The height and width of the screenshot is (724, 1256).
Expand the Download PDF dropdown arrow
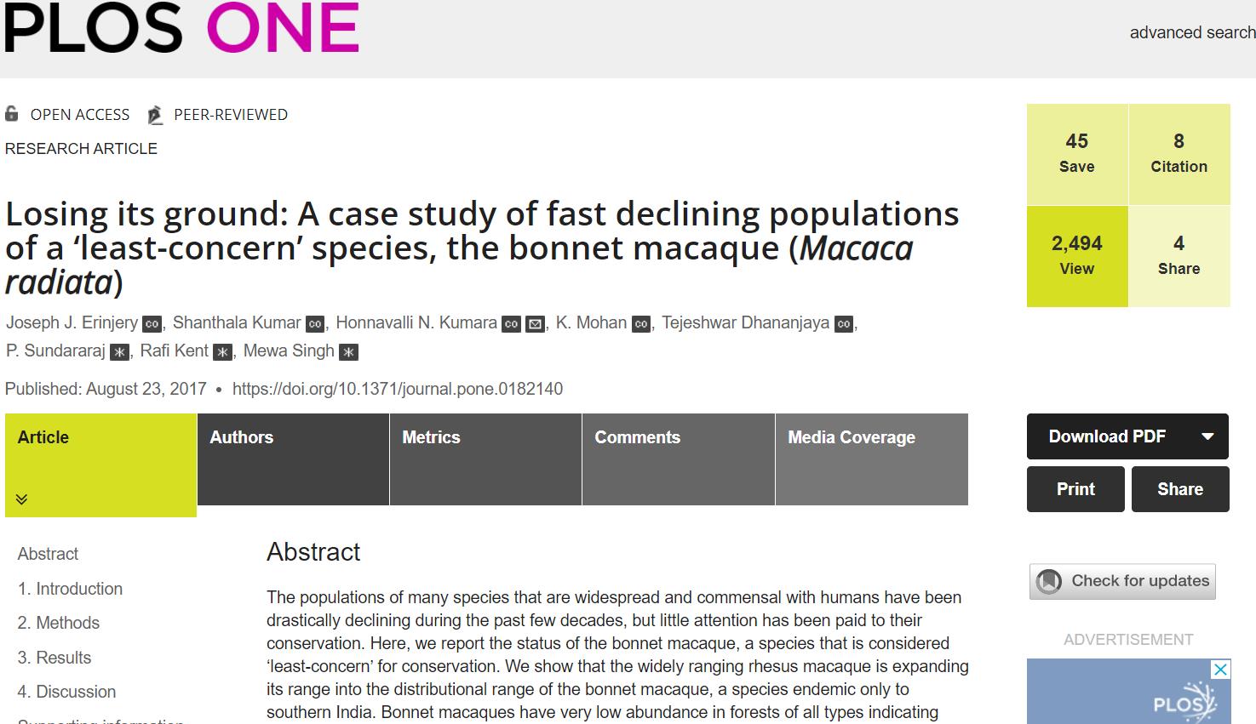point(1207,436)
